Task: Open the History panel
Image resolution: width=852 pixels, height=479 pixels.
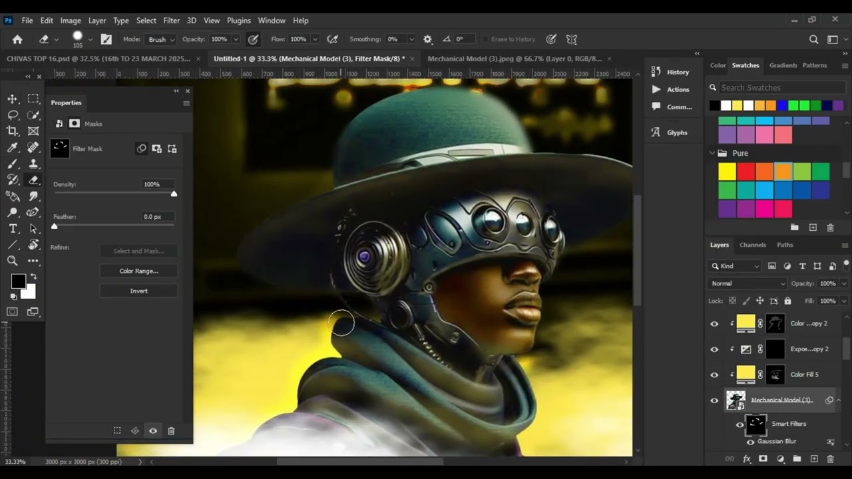Action: tap(671, 72)
